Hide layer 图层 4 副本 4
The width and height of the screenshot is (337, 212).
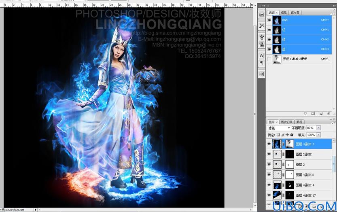pyautogui.click(x=269, y=185)
